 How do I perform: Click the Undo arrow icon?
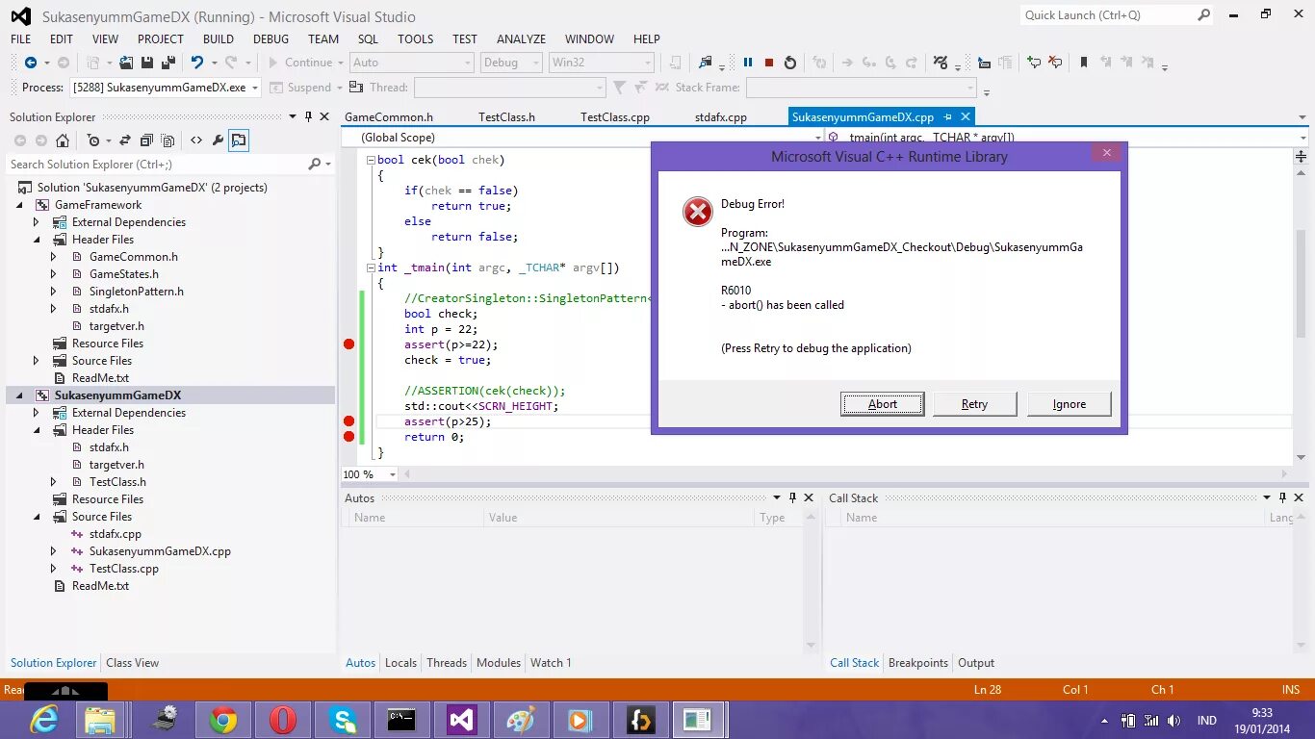tap(197, 63)
